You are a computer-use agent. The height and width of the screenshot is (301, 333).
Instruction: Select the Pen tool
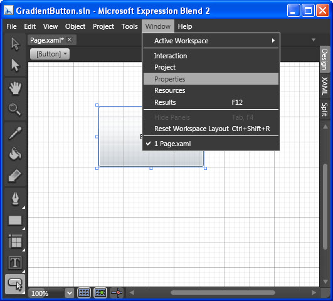click(x=15, y=199)
